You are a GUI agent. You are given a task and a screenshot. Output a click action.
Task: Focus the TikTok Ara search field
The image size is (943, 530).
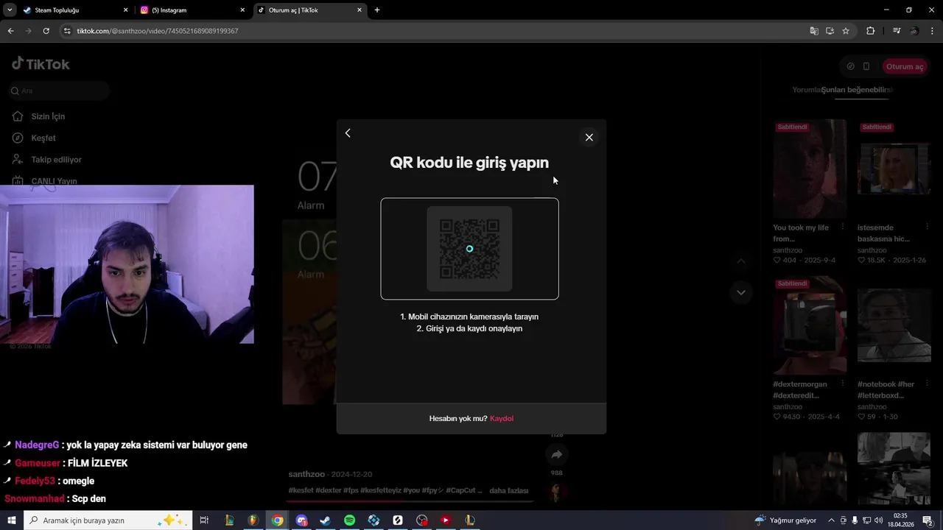[x=59, y=91]
